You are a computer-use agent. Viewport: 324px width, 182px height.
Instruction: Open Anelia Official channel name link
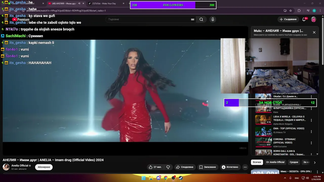[20, 166]
